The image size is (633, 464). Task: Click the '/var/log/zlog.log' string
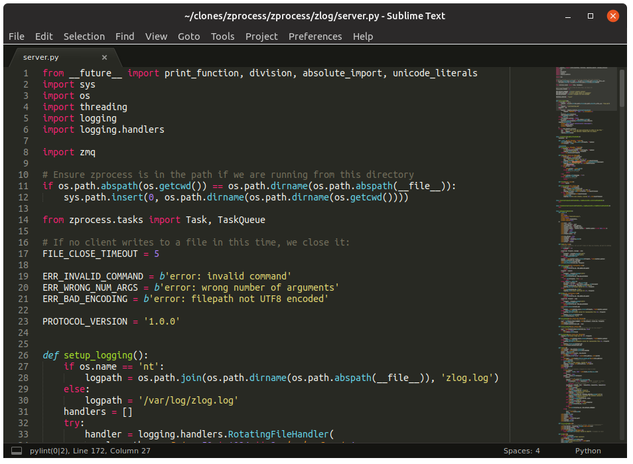(x=188, y=400)
